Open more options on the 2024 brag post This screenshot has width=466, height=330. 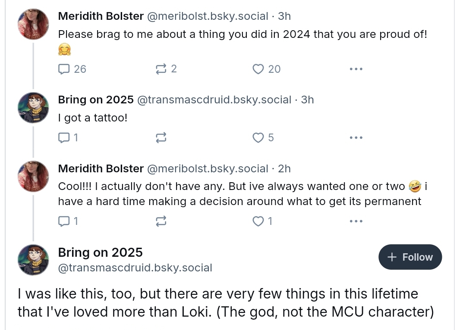click(356, 69)
